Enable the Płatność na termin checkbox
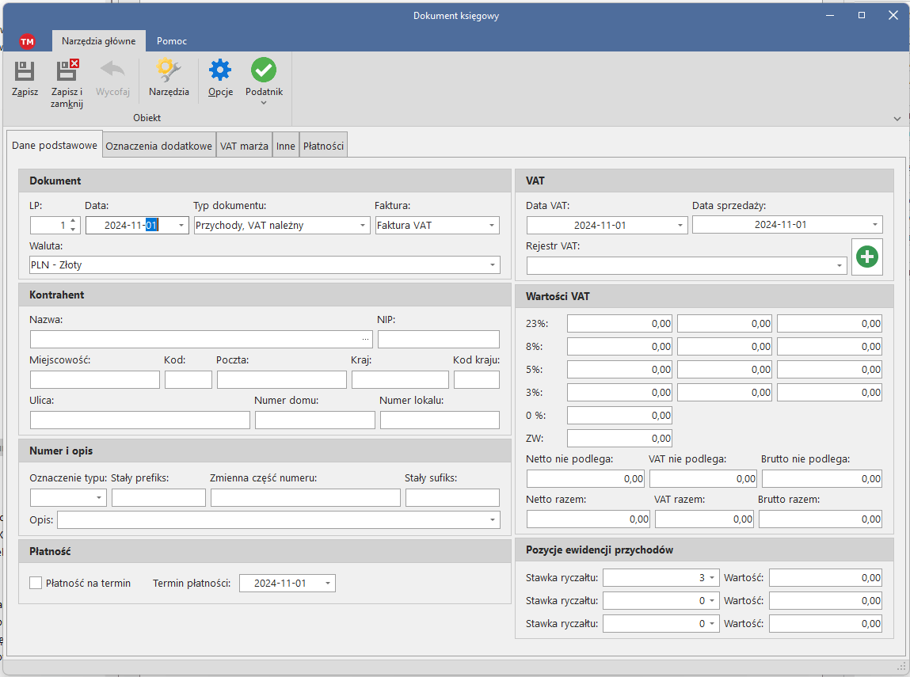 [36, 584]
